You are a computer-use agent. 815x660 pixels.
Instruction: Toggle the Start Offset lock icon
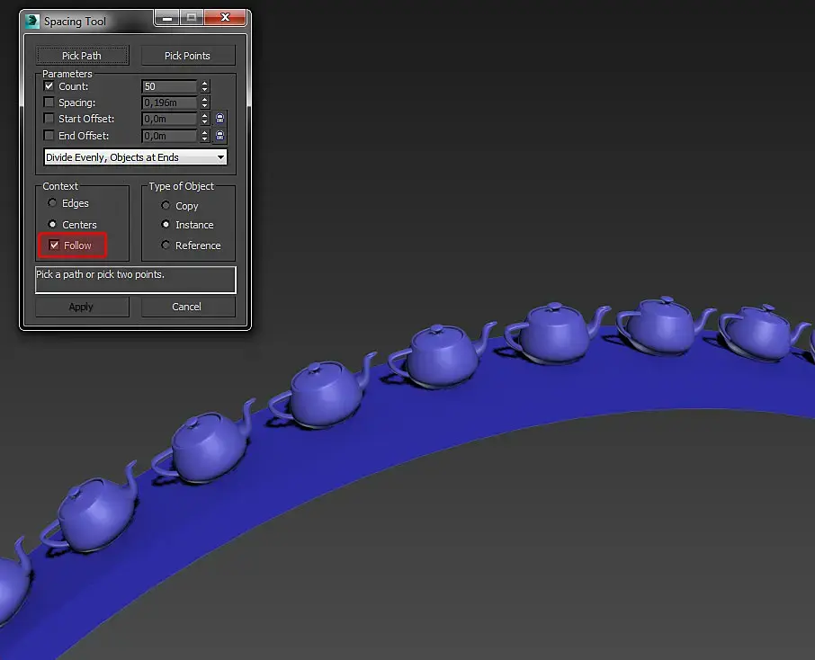tap(219, 119)
